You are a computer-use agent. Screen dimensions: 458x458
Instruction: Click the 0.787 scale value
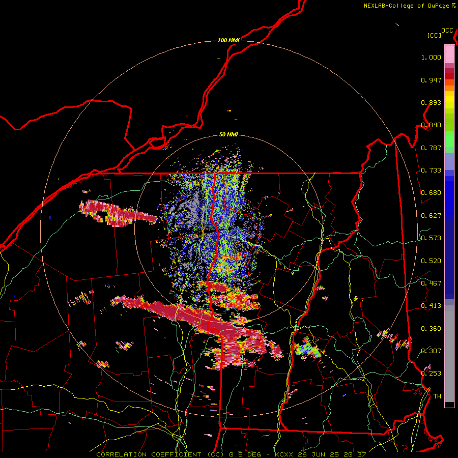point(431,148)
